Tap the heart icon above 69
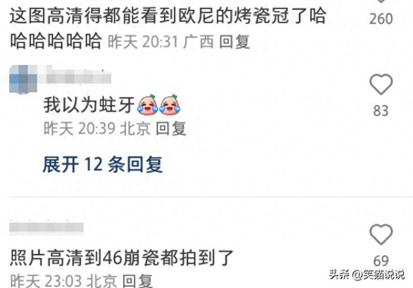The image size is (413, 288). [x=381, y=234]
